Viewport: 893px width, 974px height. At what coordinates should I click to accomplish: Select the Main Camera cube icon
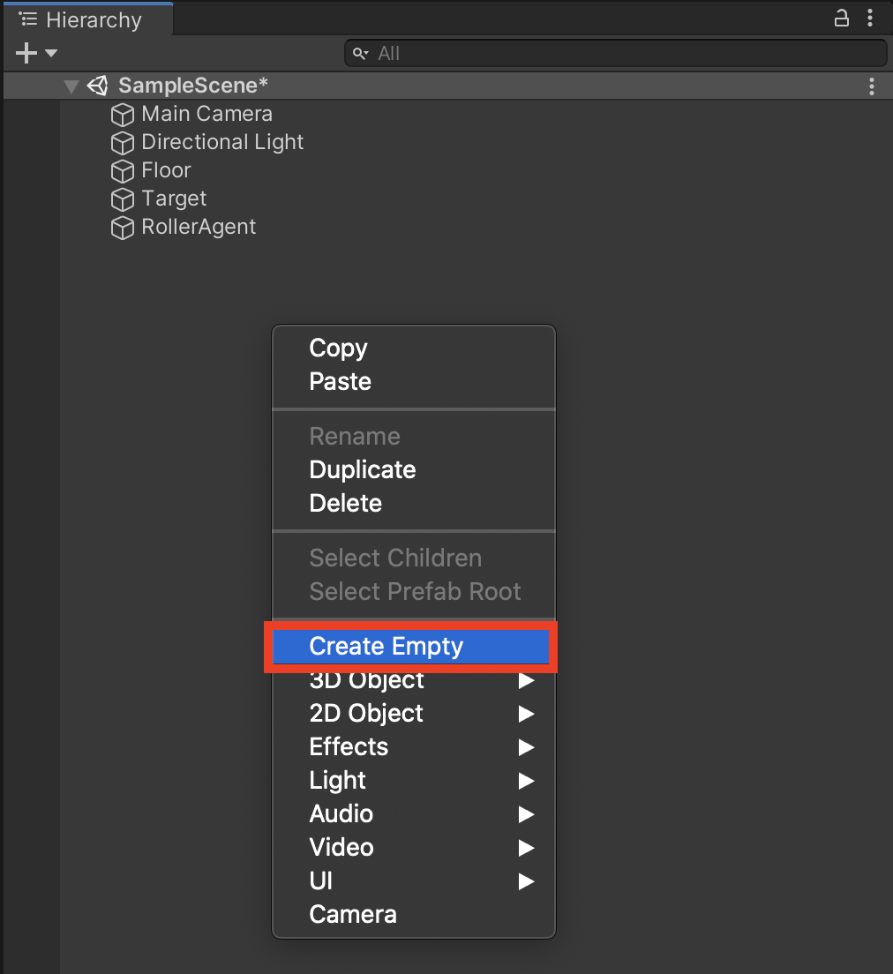123,115
